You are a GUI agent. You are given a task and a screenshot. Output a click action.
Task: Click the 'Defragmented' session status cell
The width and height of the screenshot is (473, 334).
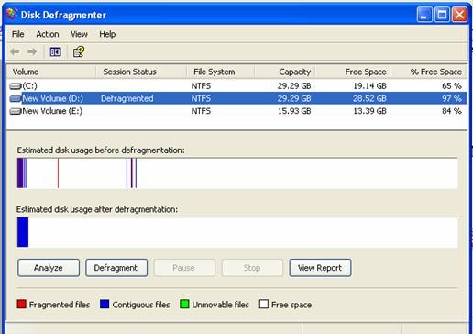(x=127, y=98)
